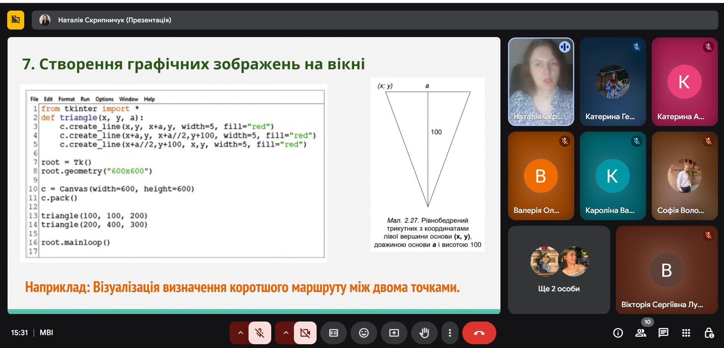
Task: Click code line root.geometry("600x600")
Action: (x=96, y=171)
